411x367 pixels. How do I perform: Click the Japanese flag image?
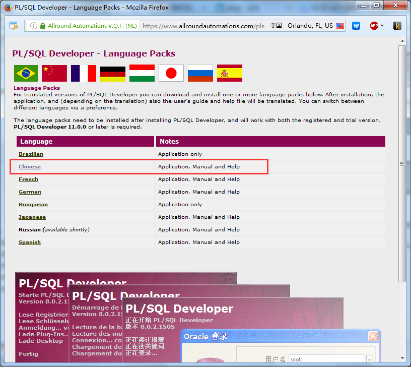click(171, 73)
